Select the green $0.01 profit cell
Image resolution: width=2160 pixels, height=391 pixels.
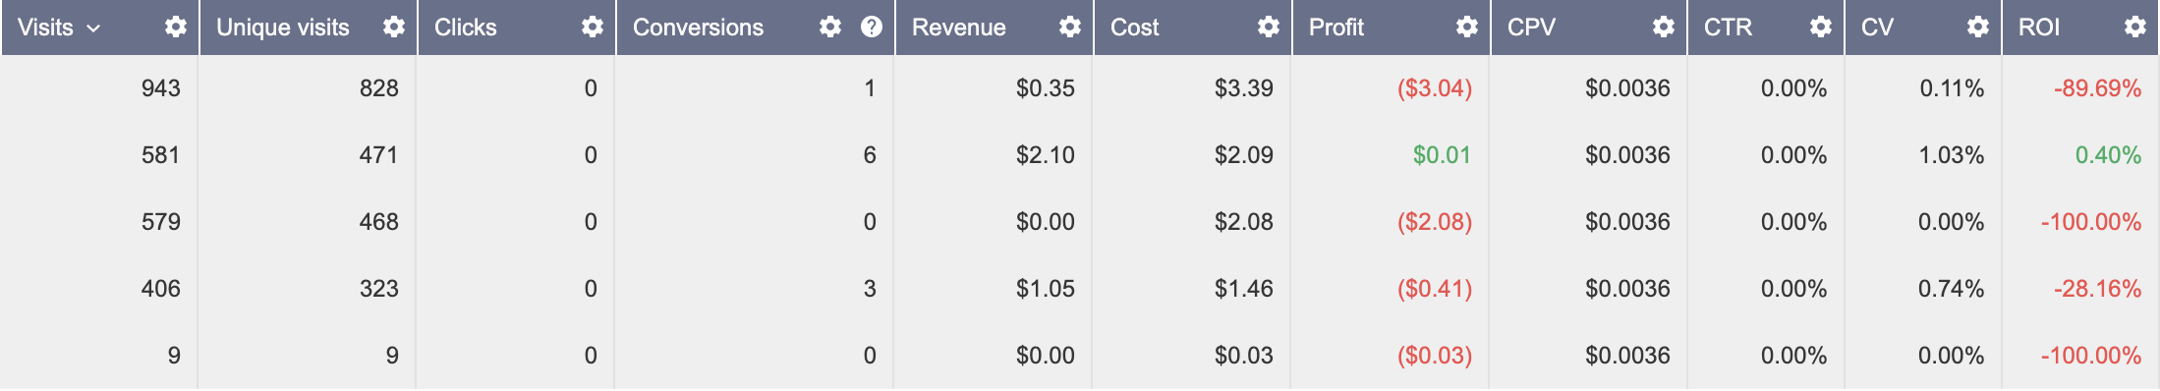pos(1442,155)
